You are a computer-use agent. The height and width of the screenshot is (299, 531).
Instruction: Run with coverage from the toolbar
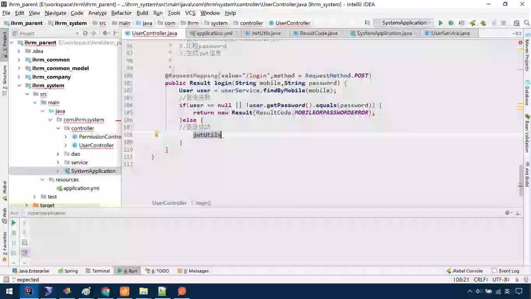461,23
